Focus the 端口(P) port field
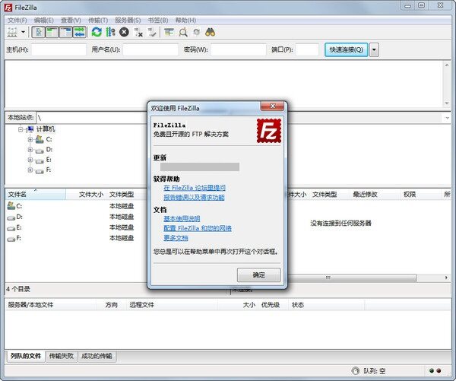456x381 pixels. (x=307, y=49)
